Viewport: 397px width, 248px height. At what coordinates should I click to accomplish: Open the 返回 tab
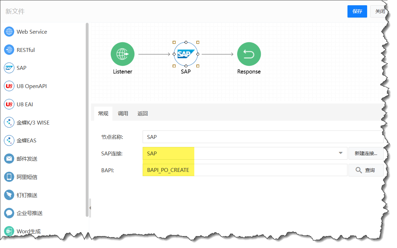(143, 114)
